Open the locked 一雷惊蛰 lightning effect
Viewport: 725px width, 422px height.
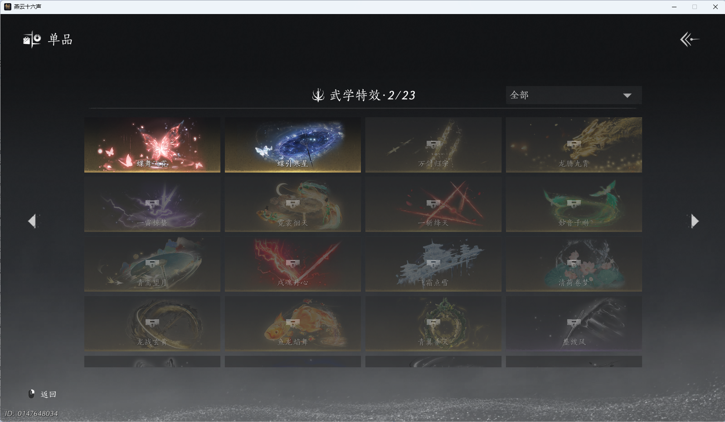point(152,204)
